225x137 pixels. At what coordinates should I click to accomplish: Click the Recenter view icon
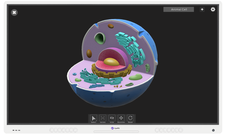click(121, 118)
